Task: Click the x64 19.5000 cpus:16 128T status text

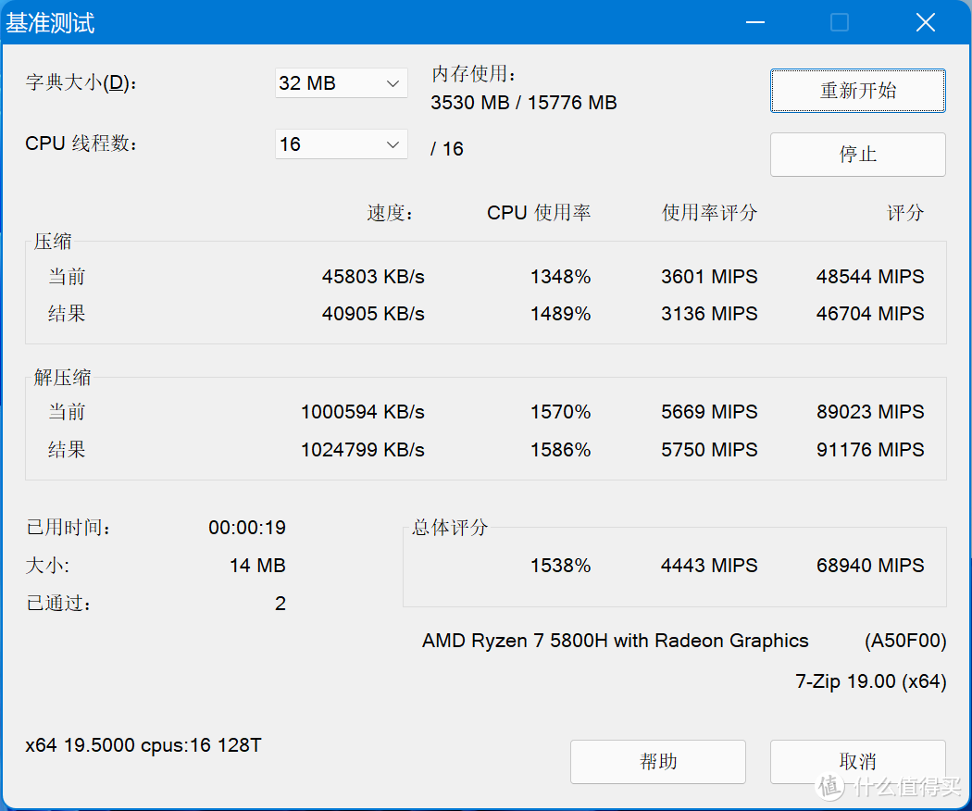Action: (x=143, y=744)
